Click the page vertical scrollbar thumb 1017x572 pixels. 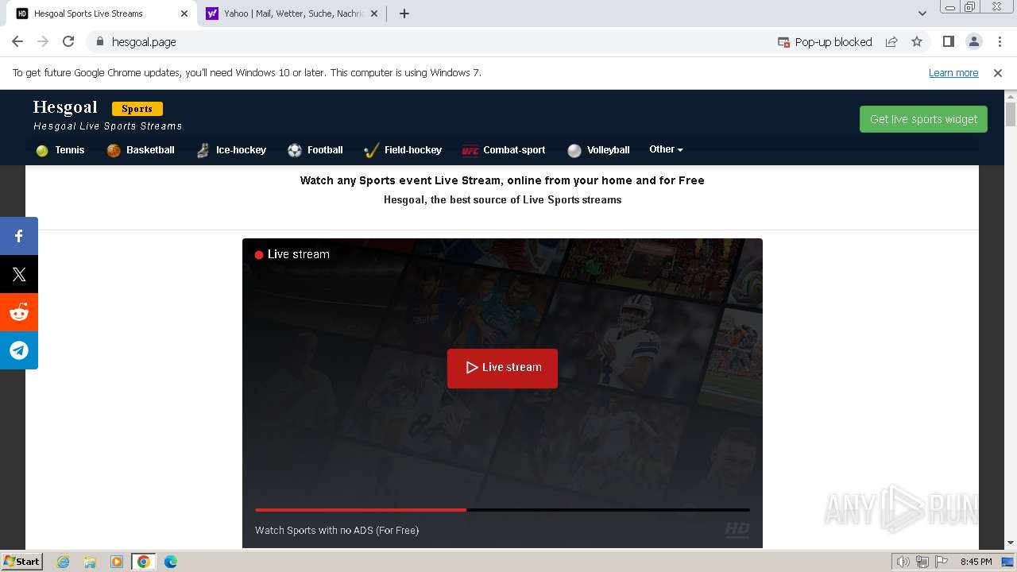point(1011,114)
